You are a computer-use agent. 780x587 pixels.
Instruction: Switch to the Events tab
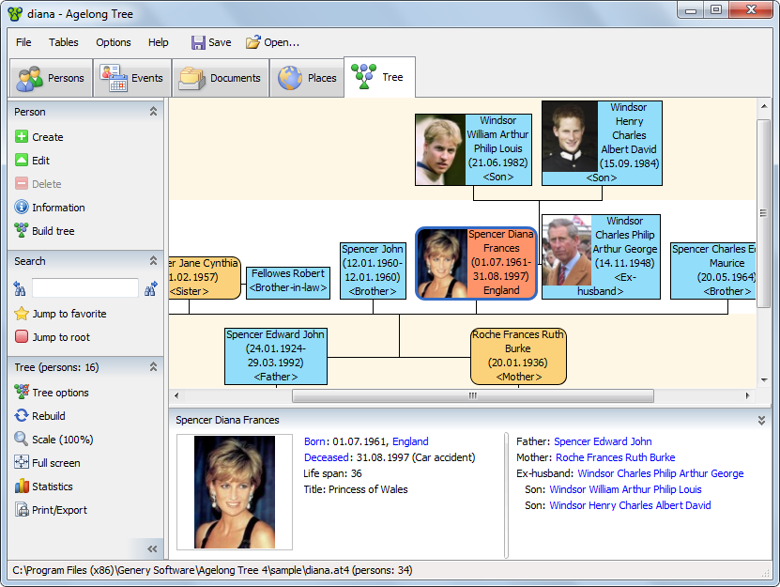coord(132,78)
